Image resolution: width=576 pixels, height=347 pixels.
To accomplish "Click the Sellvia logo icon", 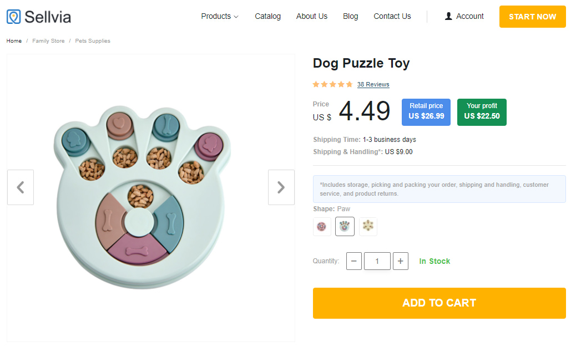I will (x=14, y=17).
